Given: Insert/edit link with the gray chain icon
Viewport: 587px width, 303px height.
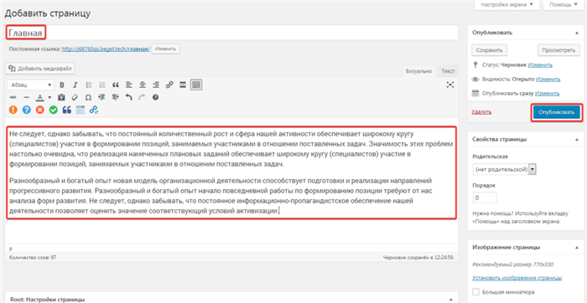Looking at the screenshot, I should coord(169,85).
